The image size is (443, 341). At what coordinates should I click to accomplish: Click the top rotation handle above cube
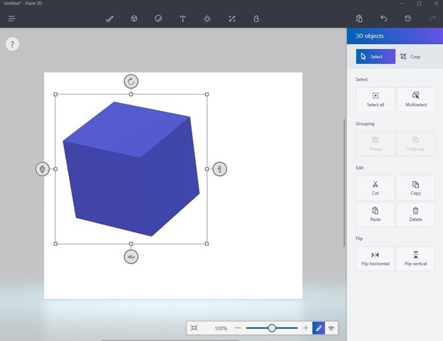point(131,81)
